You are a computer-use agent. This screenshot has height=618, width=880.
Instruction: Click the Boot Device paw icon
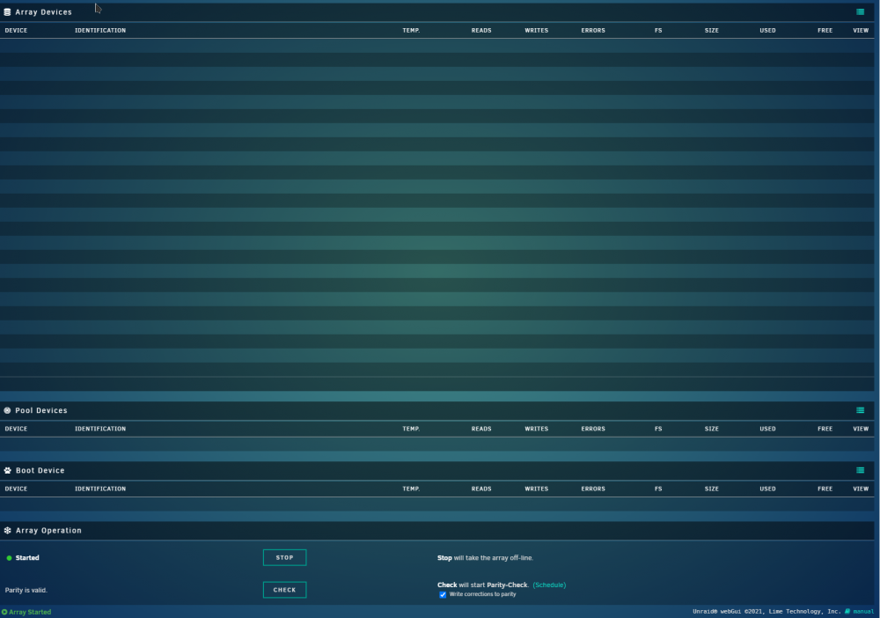click(x=7, y=470)
